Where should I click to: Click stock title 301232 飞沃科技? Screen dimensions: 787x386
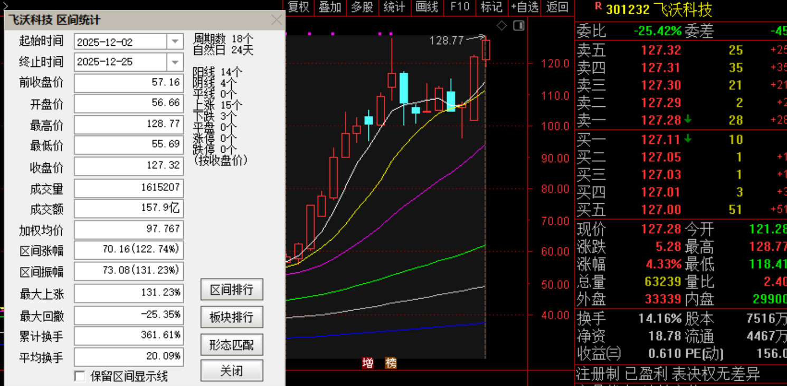659,9
